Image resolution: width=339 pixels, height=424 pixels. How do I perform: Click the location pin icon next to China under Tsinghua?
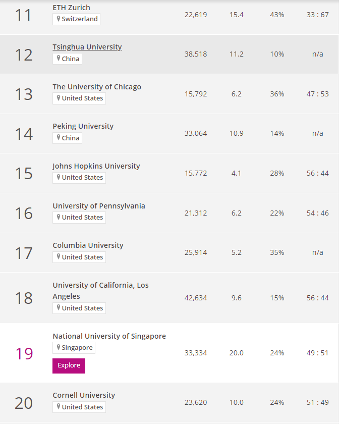tap(59, 59)
